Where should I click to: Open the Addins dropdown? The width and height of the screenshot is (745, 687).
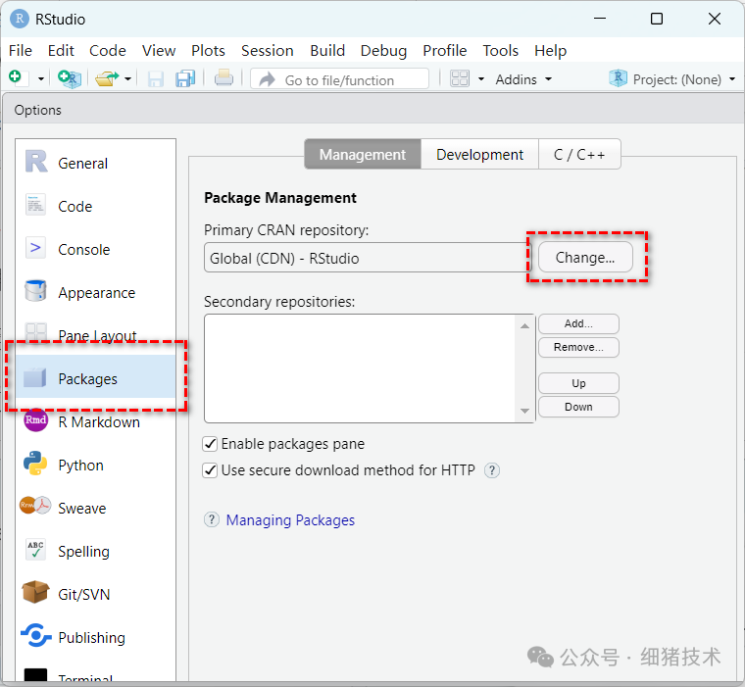523,79
